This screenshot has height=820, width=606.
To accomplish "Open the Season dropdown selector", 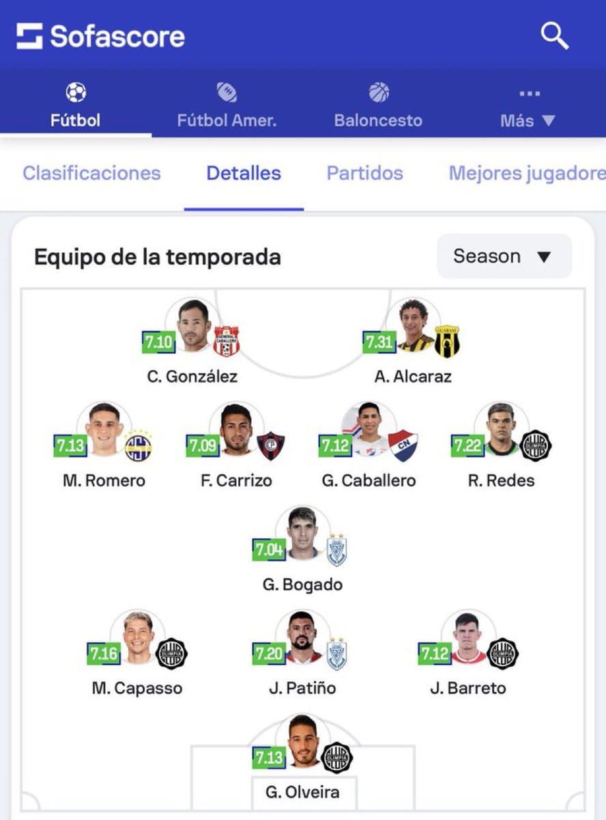I will (x=504, y=256).
